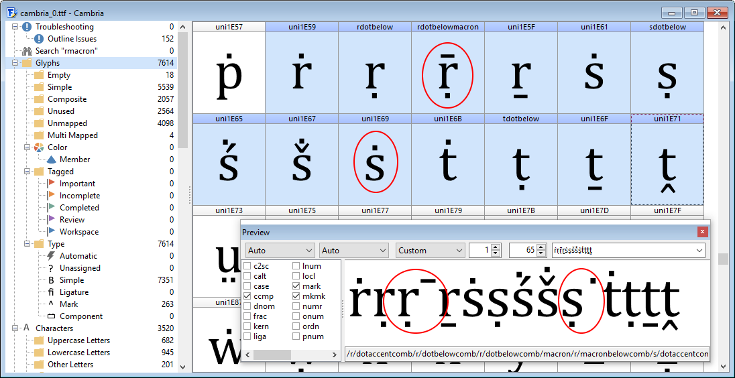
Task: Click the caret Mark type icon
Action: [51, 304]
